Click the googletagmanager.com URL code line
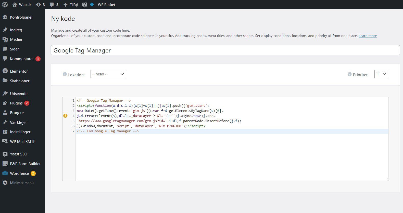 [x=159, y=121]
